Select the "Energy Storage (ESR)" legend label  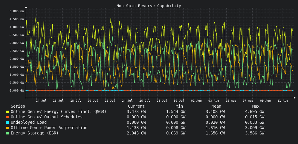(x=35, y=133)
